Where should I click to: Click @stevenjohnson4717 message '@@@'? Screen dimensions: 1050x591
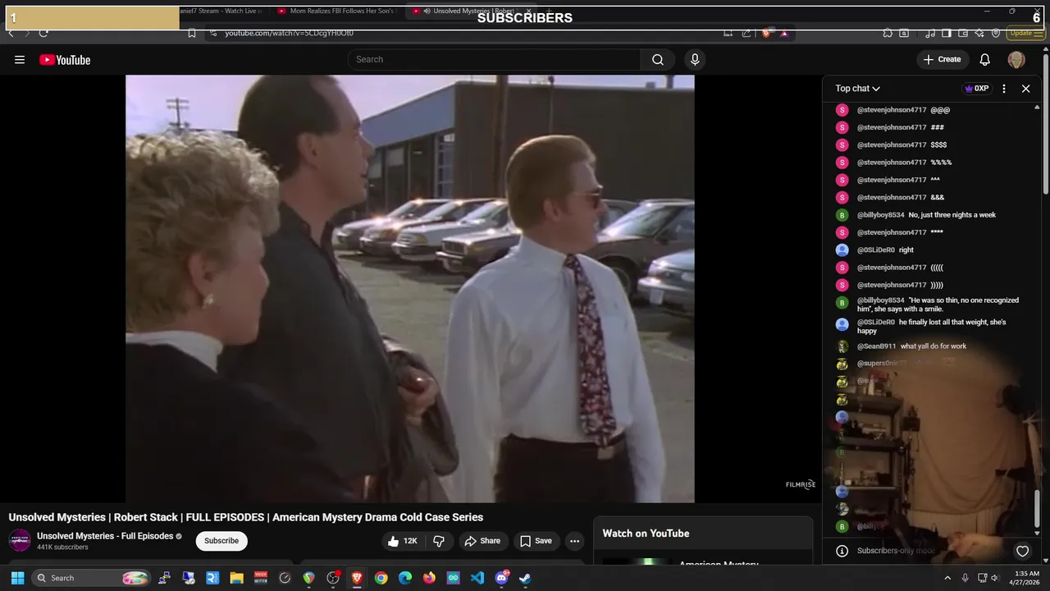click(x=940, y=110)
